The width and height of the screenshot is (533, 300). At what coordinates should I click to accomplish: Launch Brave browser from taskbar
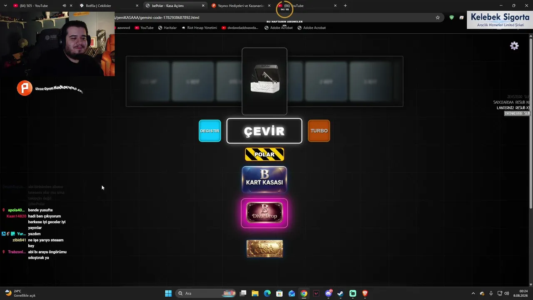pos(365,293)
